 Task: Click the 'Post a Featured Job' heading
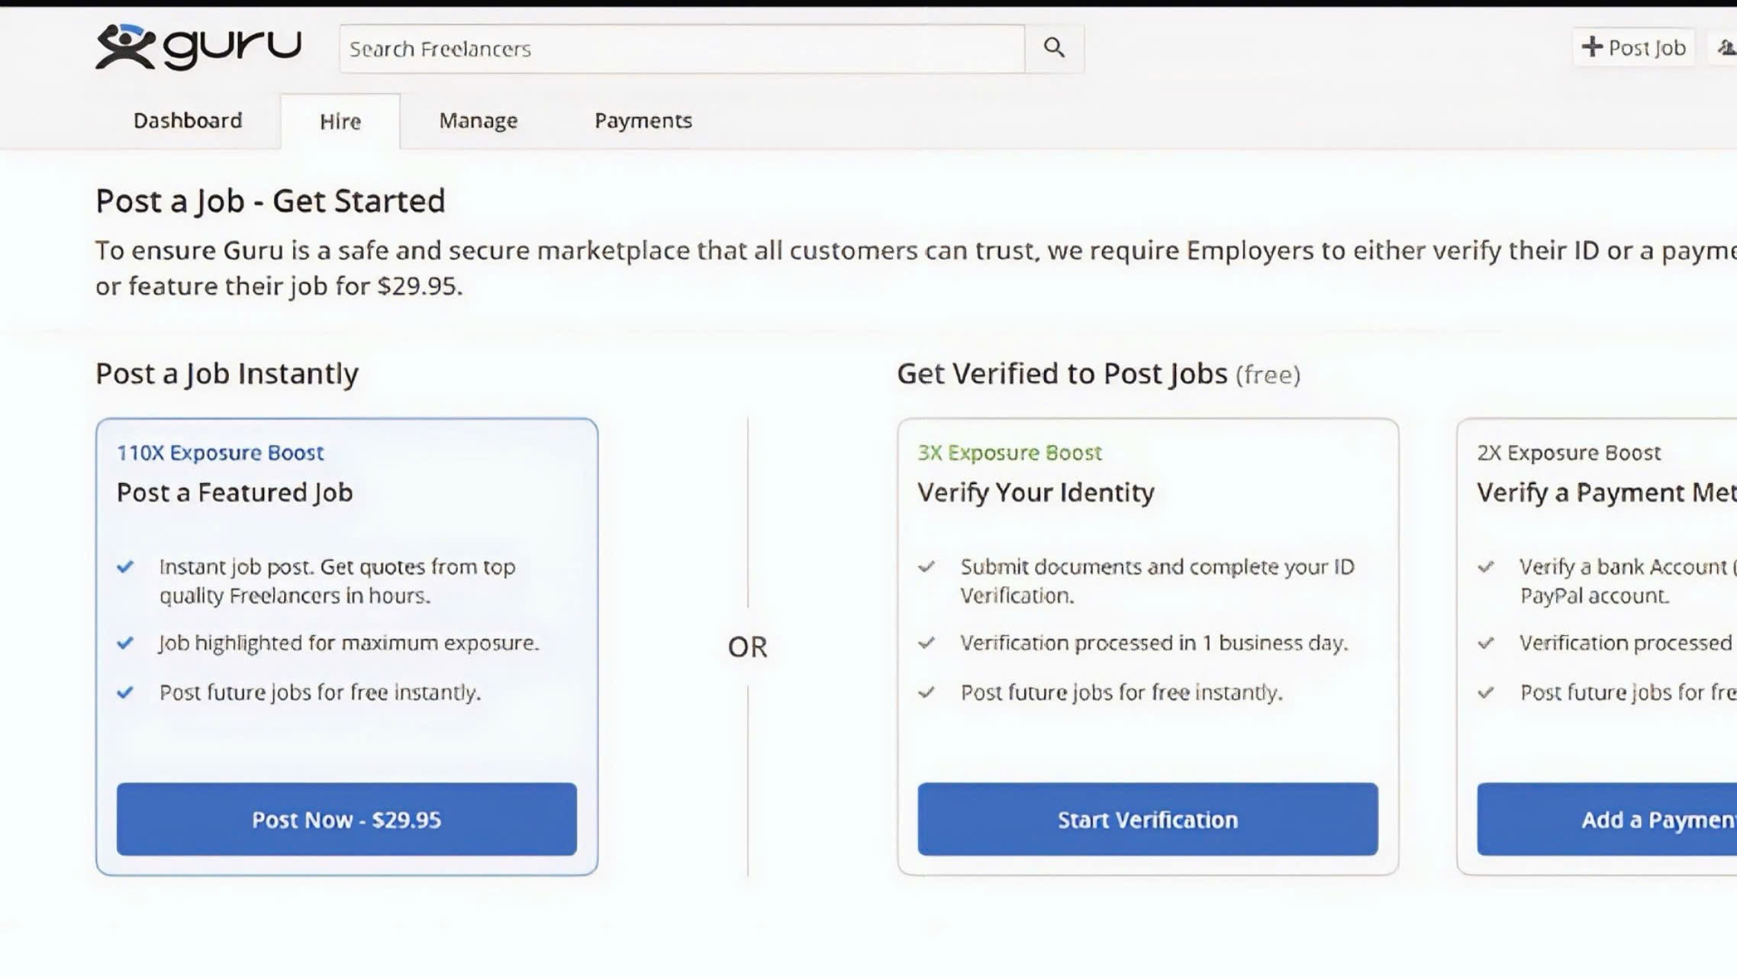tap(235, 492)
